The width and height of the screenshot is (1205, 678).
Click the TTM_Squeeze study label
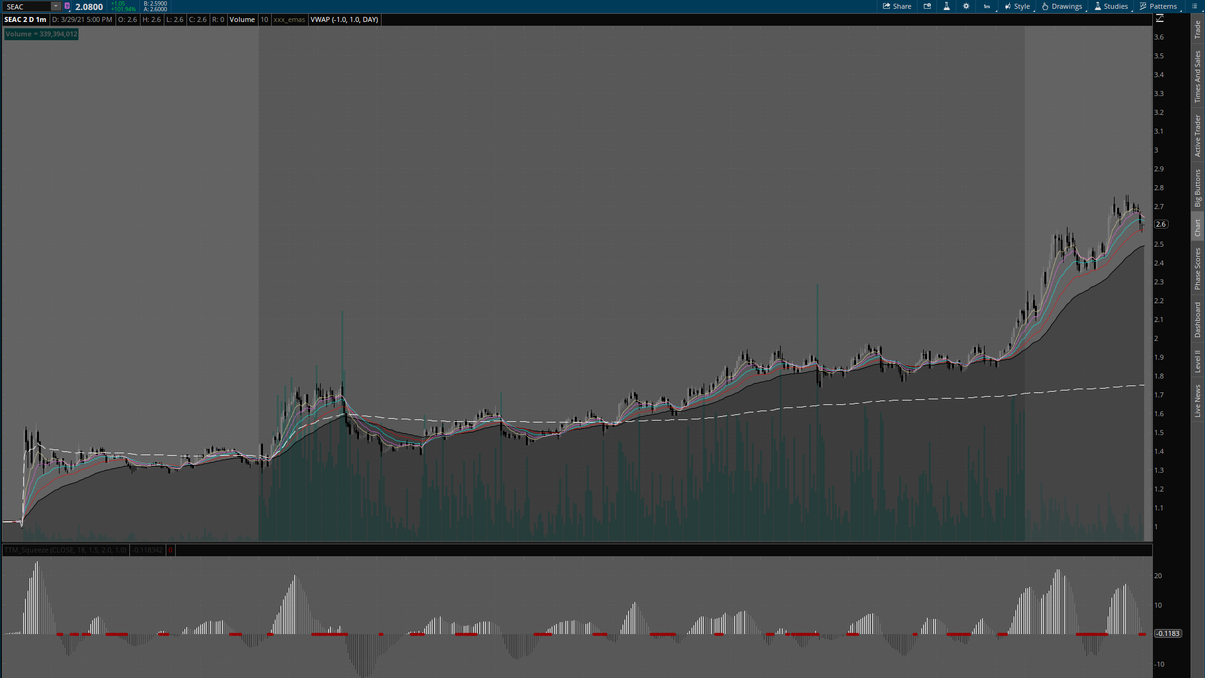point(65,550)
